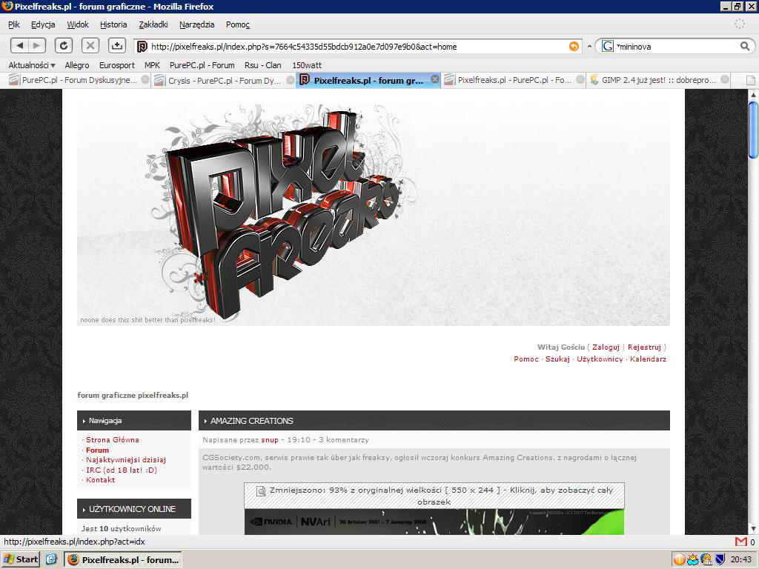The image size is (759, 569).
Task: Close the PurePC.pl Forum Dyskusyjne tab
Action: (x=145, y=80)
